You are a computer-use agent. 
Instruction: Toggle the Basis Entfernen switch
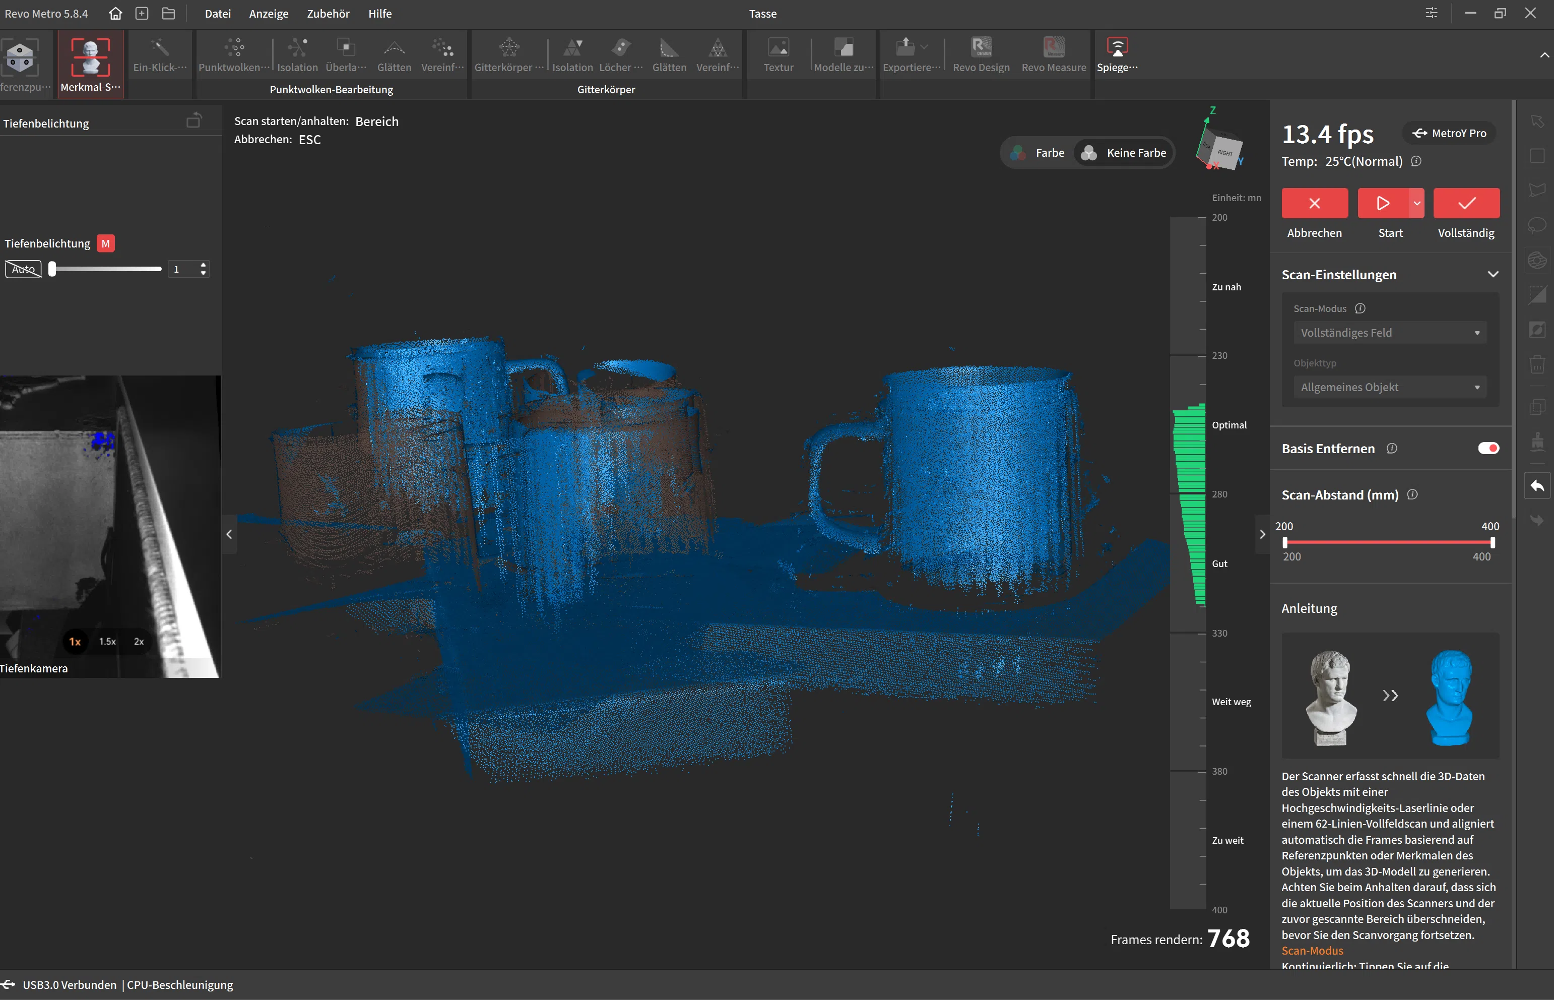click(1488, 448)
